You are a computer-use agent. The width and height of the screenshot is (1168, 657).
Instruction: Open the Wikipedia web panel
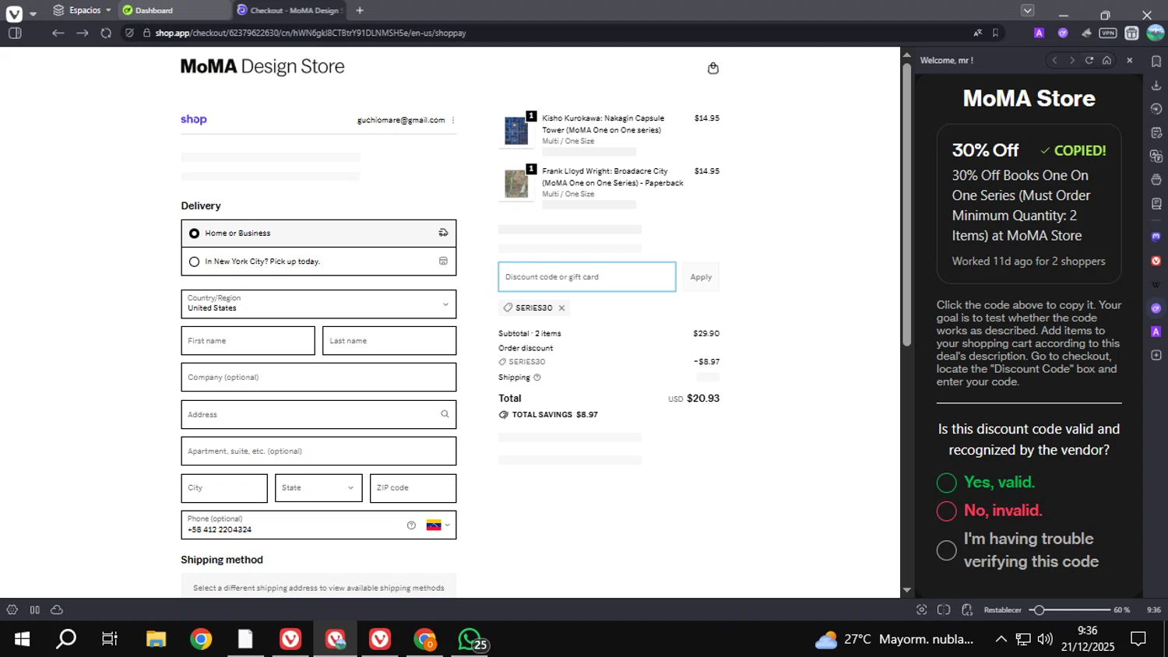pyautogui.click(x=1156, y=284)
